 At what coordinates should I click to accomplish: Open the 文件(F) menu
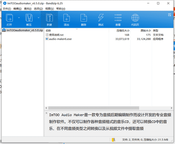click(x=7, y=9)
